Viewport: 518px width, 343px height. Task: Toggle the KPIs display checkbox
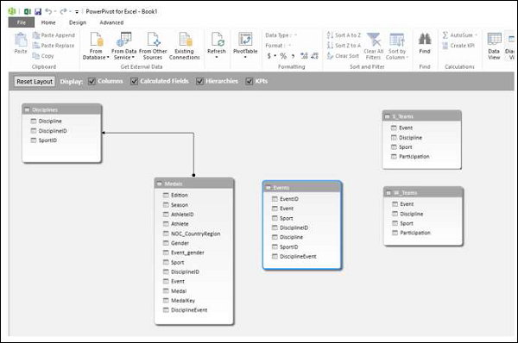250,81
